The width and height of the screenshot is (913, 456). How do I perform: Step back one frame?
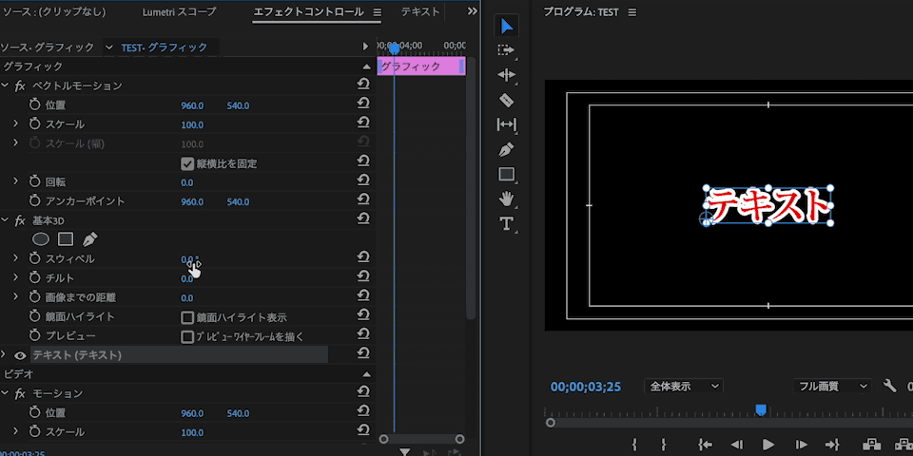click(x=736, y=445)
